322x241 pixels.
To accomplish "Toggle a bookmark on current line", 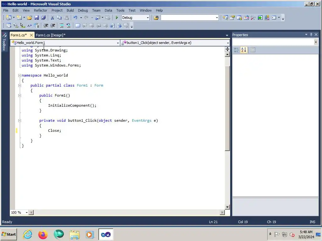I will click(78, 26).
